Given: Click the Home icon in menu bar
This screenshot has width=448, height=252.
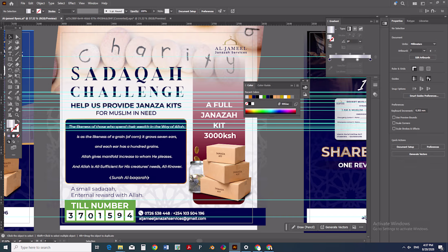Looking at the screenshot, I should (x=11, y=3).
